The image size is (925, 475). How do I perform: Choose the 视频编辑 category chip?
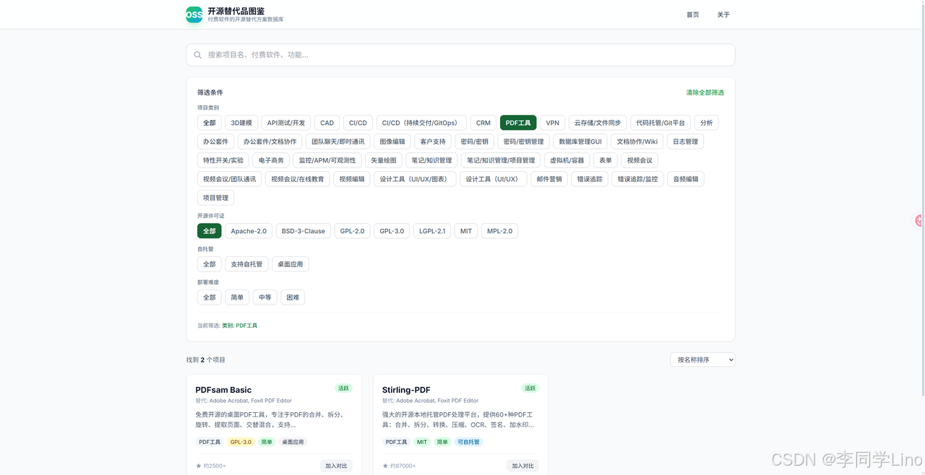click(x=352, y=179)
